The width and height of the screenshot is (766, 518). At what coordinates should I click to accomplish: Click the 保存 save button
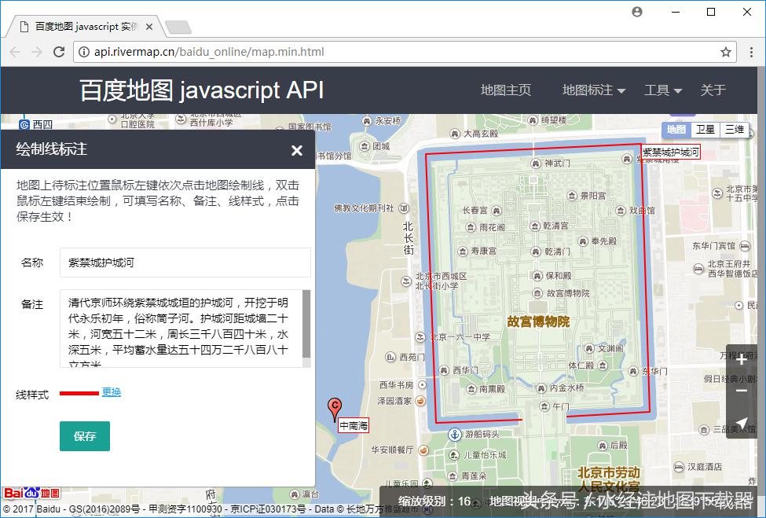click(x=84, y=435)
